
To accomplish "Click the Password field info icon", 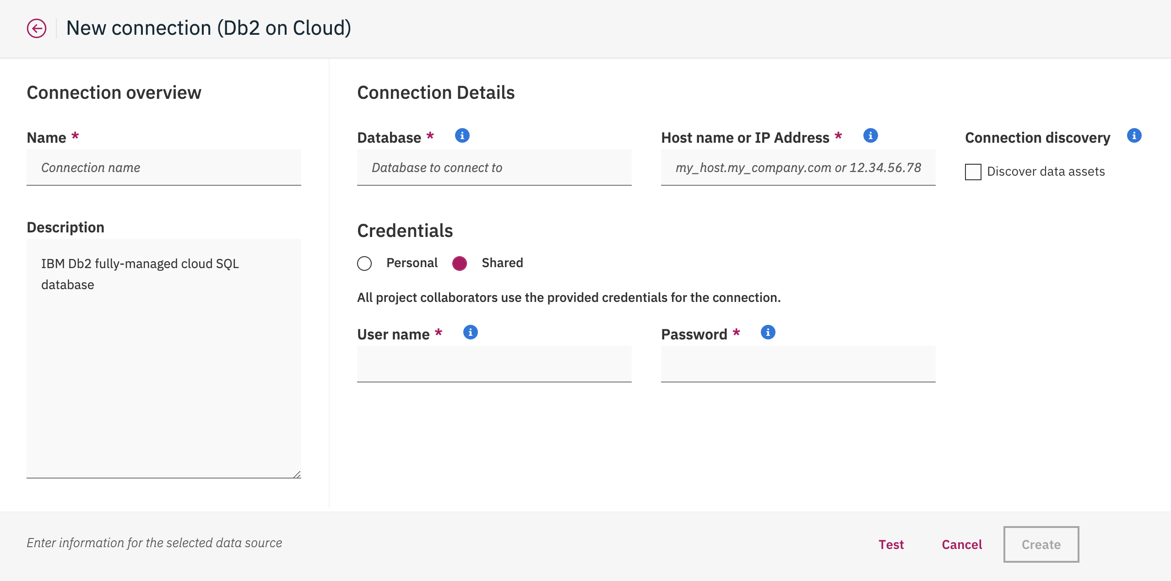I will pos(769,332).
